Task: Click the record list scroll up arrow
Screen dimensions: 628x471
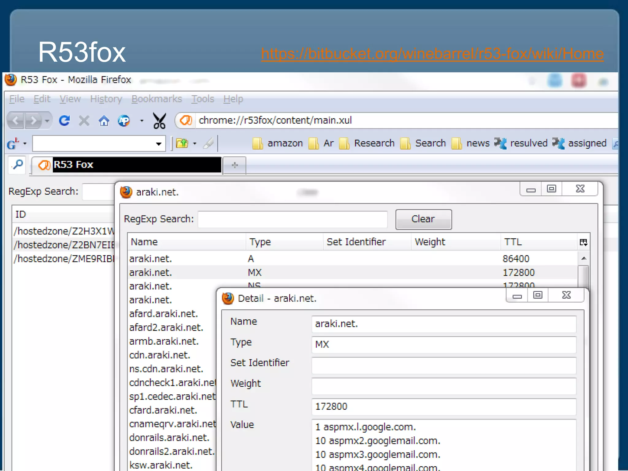Action: [x=584, y=258]
